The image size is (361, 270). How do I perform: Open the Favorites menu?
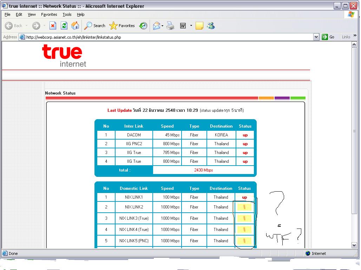[49, 14]
